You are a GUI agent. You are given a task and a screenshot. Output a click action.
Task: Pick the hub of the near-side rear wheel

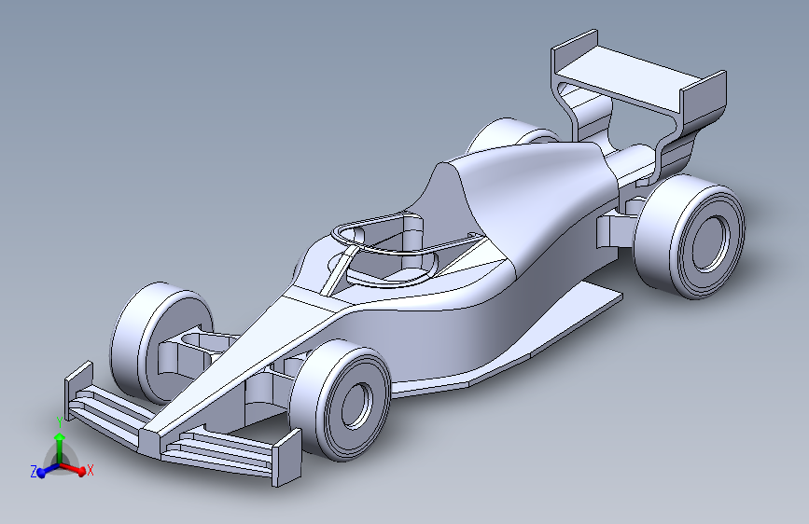coord(710,243)
